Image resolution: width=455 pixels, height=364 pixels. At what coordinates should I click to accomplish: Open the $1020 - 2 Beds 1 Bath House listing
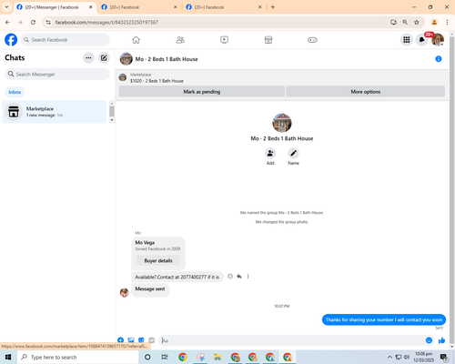(157, 81)
